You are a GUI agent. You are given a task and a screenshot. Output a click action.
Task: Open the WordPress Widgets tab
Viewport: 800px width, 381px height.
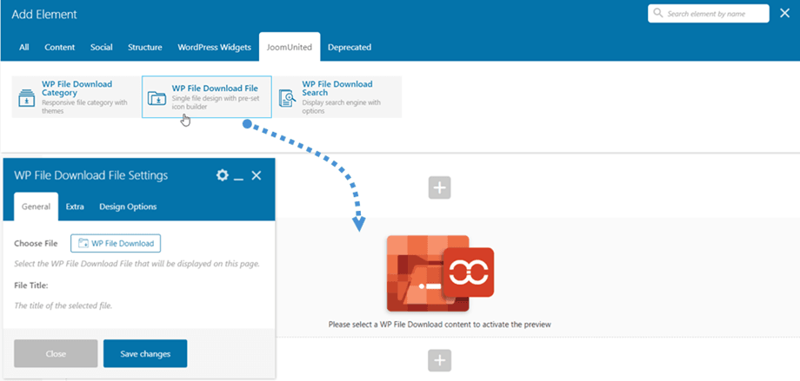pyautogui.click(x=215, y=47)
